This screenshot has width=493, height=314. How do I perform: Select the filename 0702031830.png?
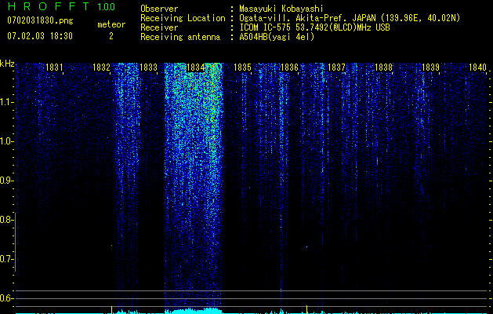tap(40, 20)
